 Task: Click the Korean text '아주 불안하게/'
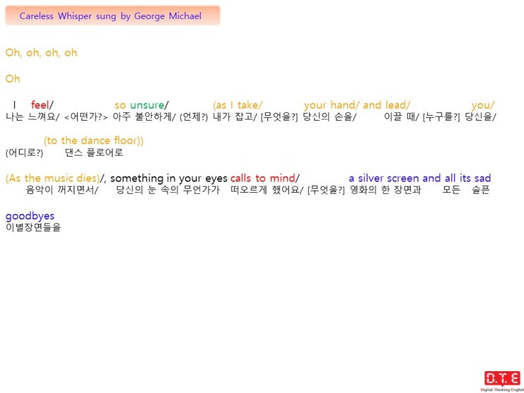point(144,117)
